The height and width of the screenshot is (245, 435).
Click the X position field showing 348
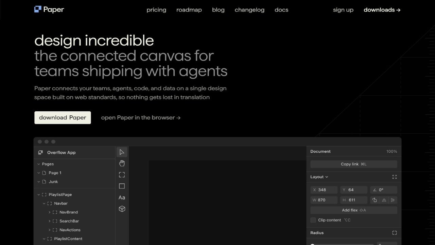click(x=324, y=190)
